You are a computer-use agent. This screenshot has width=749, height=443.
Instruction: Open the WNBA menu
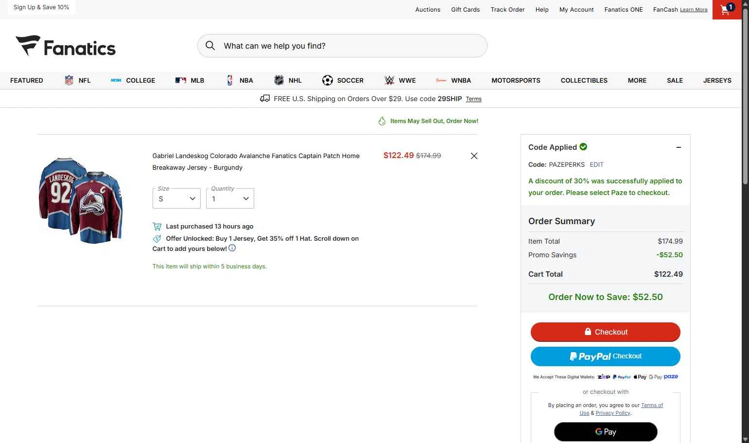point(453,80)
